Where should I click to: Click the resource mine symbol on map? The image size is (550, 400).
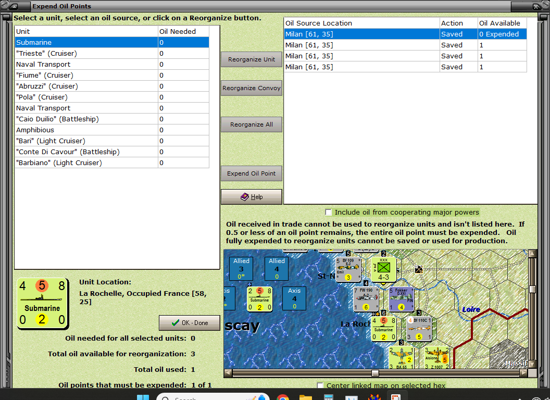pyautogui.click(x=419, y=269)
